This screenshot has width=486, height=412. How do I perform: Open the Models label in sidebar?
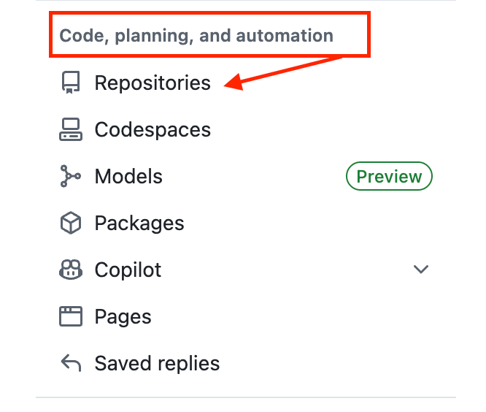click(128, 177)
